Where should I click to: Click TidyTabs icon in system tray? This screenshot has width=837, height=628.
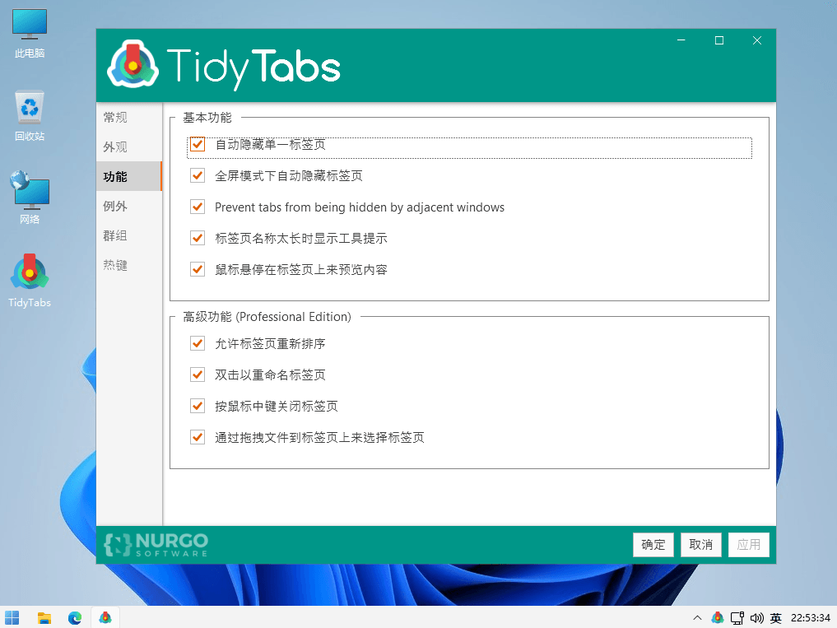[718, 618]
